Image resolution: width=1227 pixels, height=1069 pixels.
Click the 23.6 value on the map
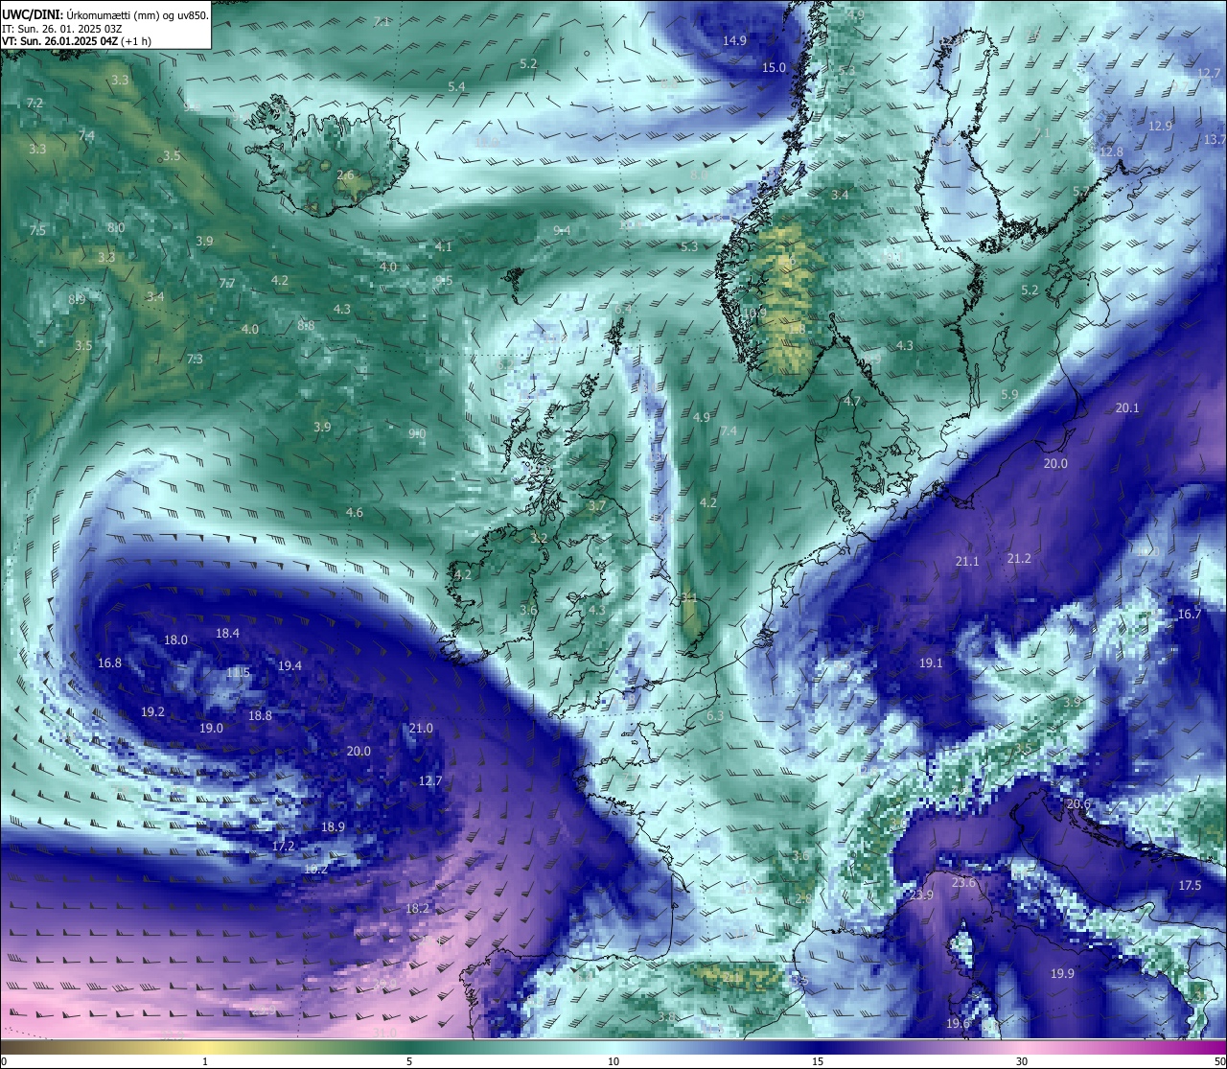coord(963,883)
